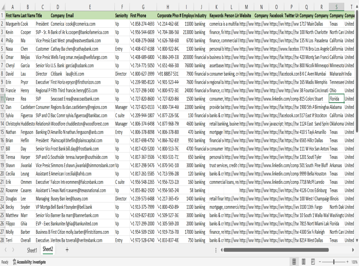Click the 'Florida' cell in Vance Rea's row
Image resolution: width=359 pixels, height=266 pixels.
337,99
